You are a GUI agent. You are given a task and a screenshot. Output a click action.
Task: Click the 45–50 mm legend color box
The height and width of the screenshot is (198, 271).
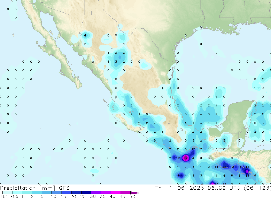coord(126,193)
